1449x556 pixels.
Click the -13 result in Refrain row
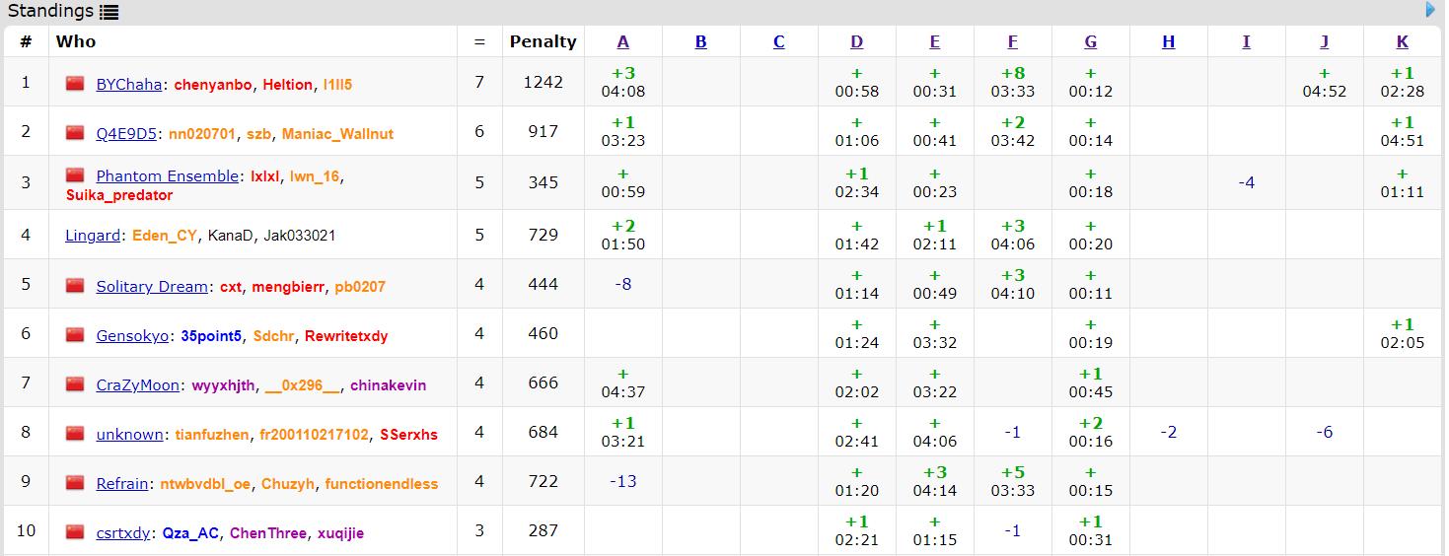click(x=622, y=481)
